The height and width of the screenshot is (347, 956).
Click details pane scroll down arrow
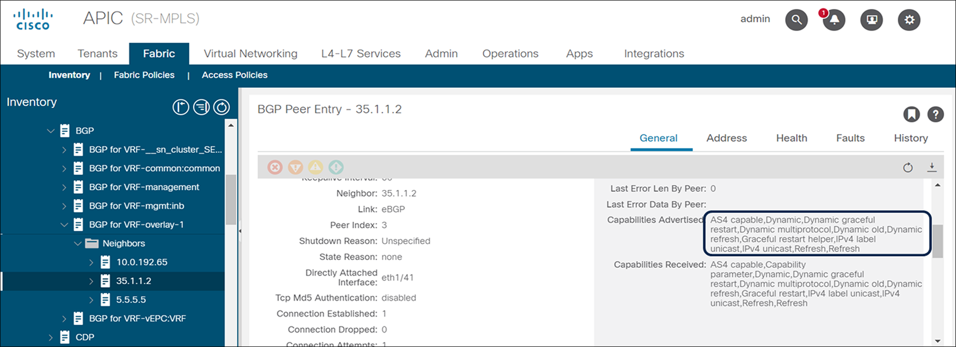[937, 341]
